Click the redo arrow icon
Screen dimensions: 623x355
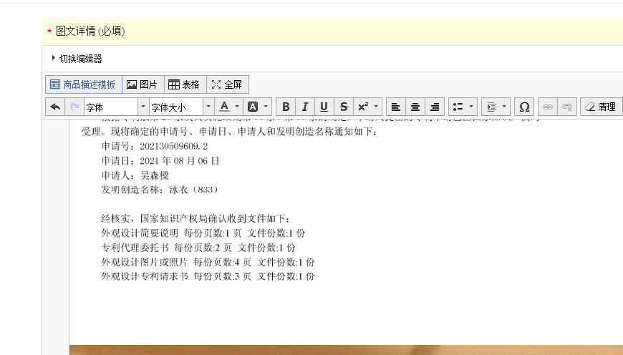tap(74, 107)
